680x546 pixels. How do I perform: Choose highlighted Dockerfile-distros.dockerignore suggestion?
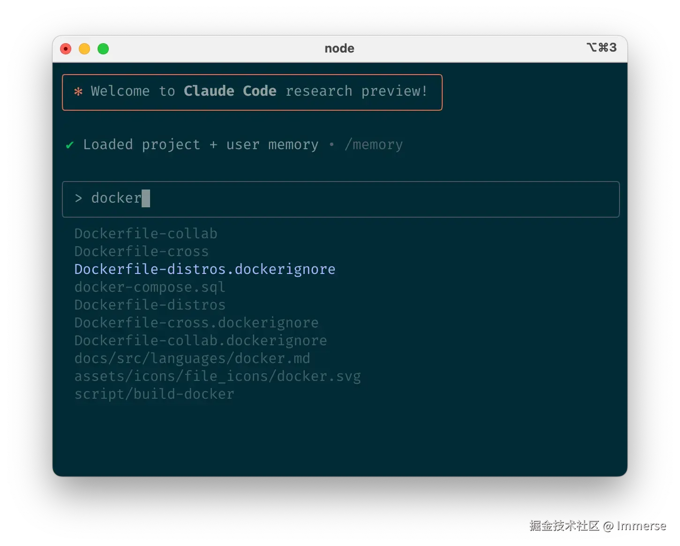205,269
